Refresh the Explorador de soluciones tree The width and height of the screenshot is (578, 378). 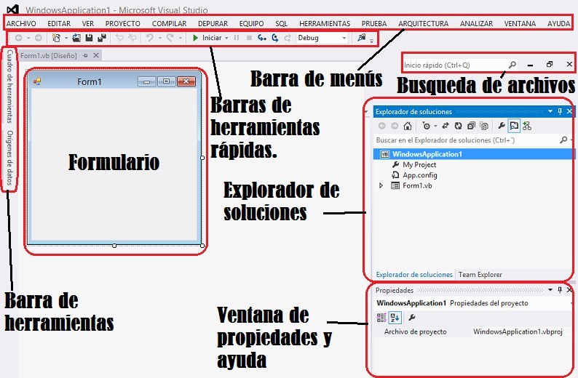458,126
